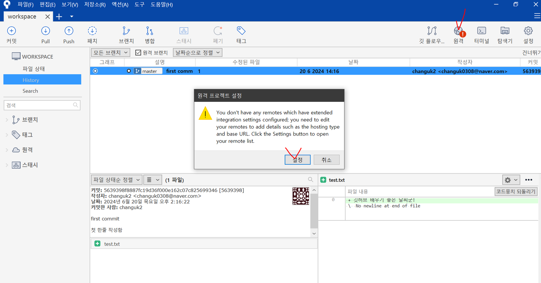Click the commit author avatar thumbnail
541x283 pixels.
click(301, 196)
